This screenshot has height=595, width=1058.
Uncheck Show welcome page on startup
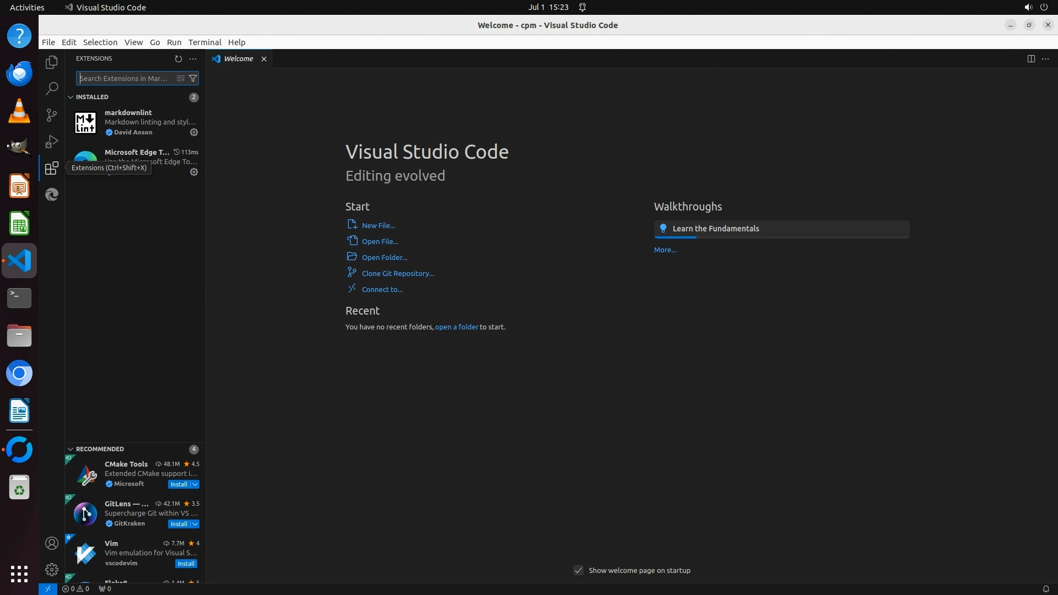579,570
